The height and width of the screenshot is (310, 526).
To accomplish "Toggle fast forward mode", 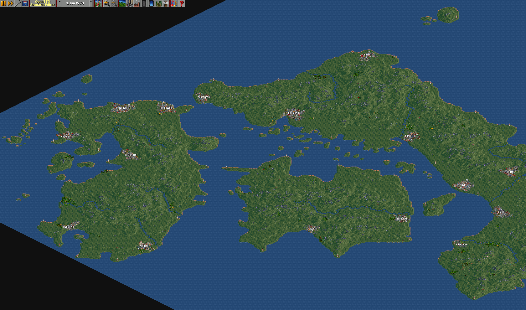I will coord(11,3).
